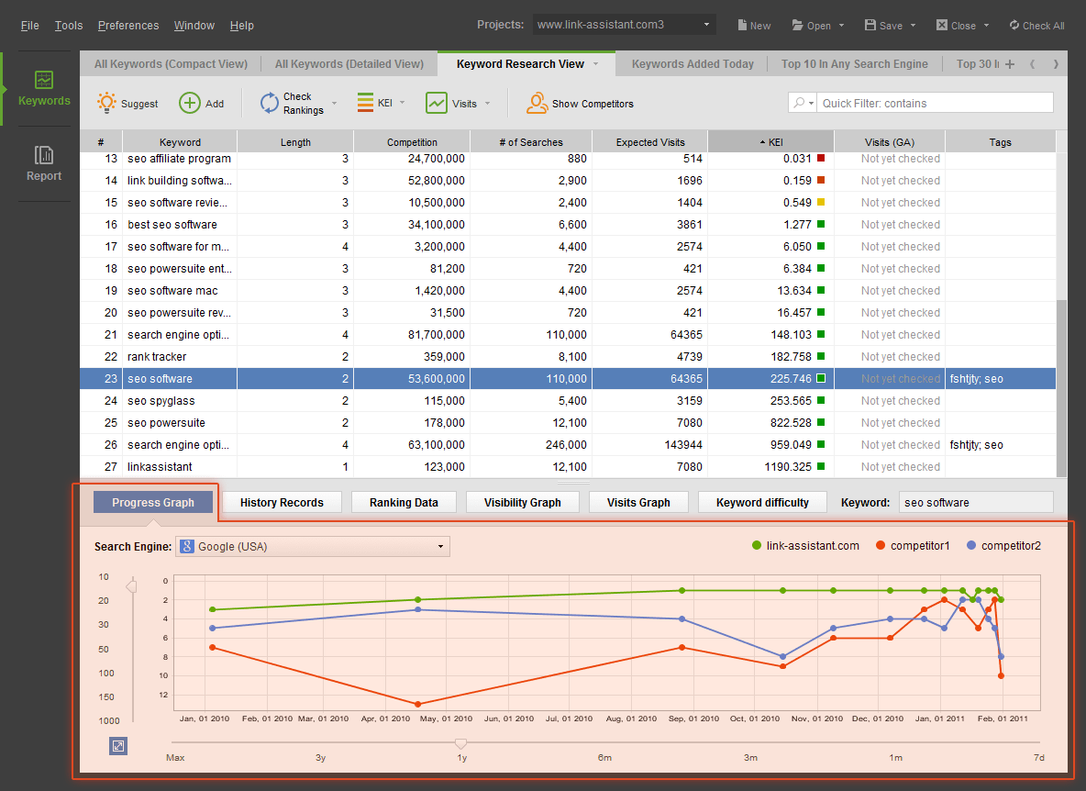Sort by the Competition column header
The height and width of the screenshot is (791, 1086).
click(x=412, y=142)
